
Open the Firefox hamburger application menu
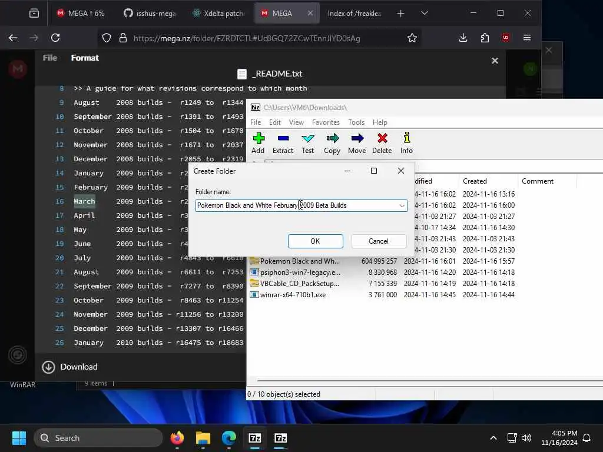click(x=527, y=38)
